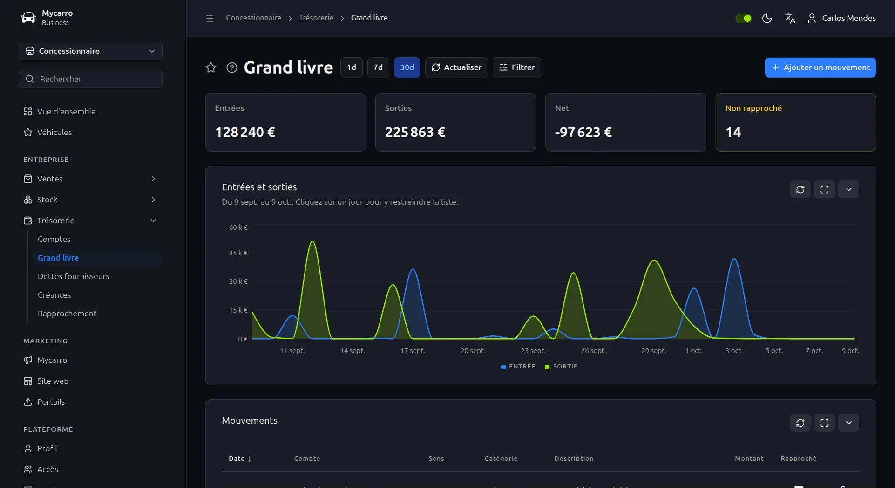Open Accès in sidebar

tap(90, 469)
